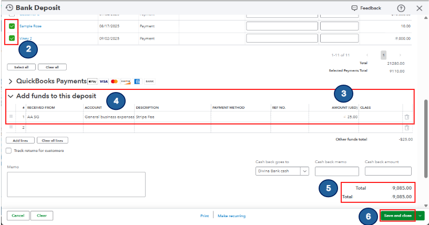
Task: Click 'RECEIVED FROM' column header
Action: click(x=41, y=108)
